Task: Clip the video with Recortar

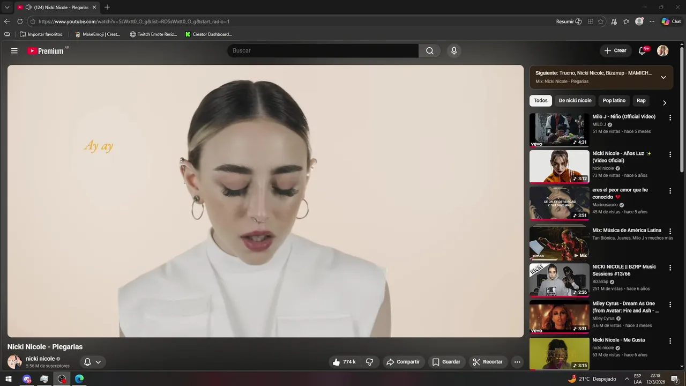Action: pyautogui.click(x=488, y=362)
